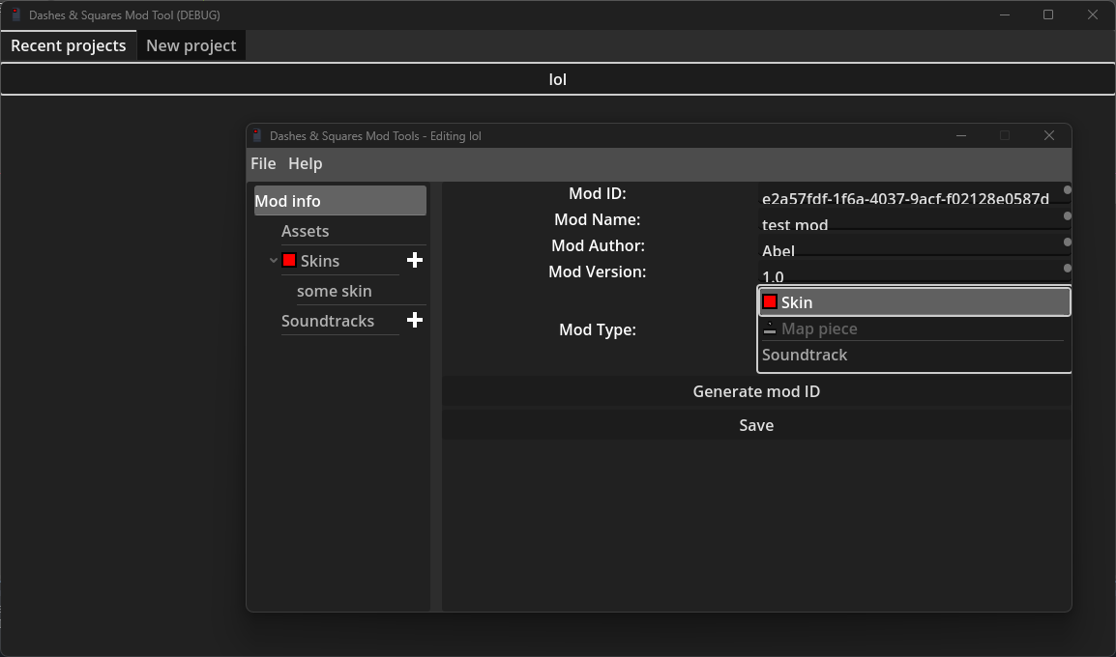Viewport: 1116px width, 657px height.
Task: Select the Assets entry in the sidebar
Action: pos(305,230)
